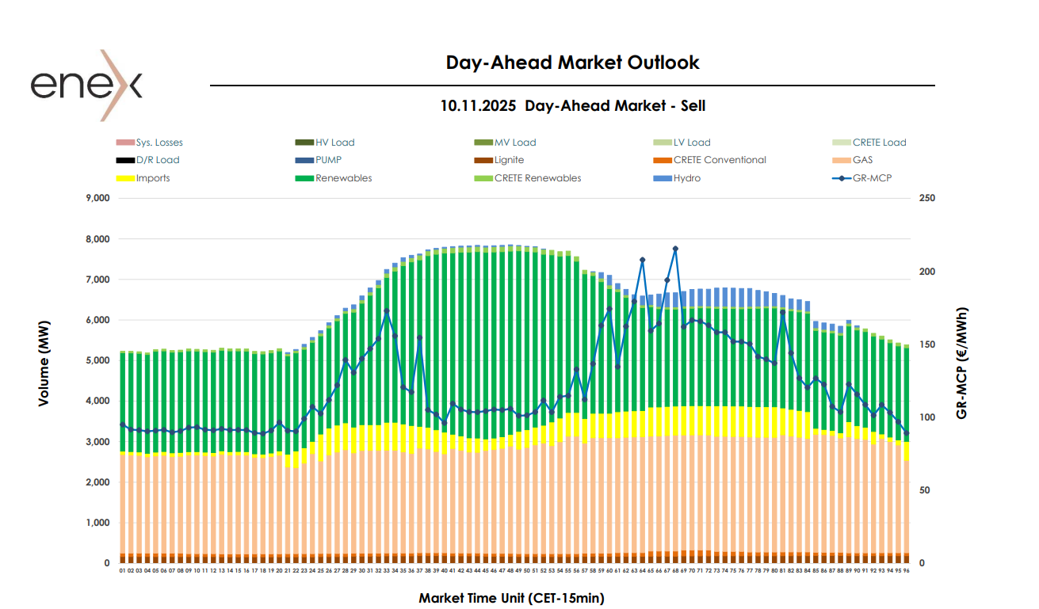Click the Sys. Losses legend color swatch

125,143
